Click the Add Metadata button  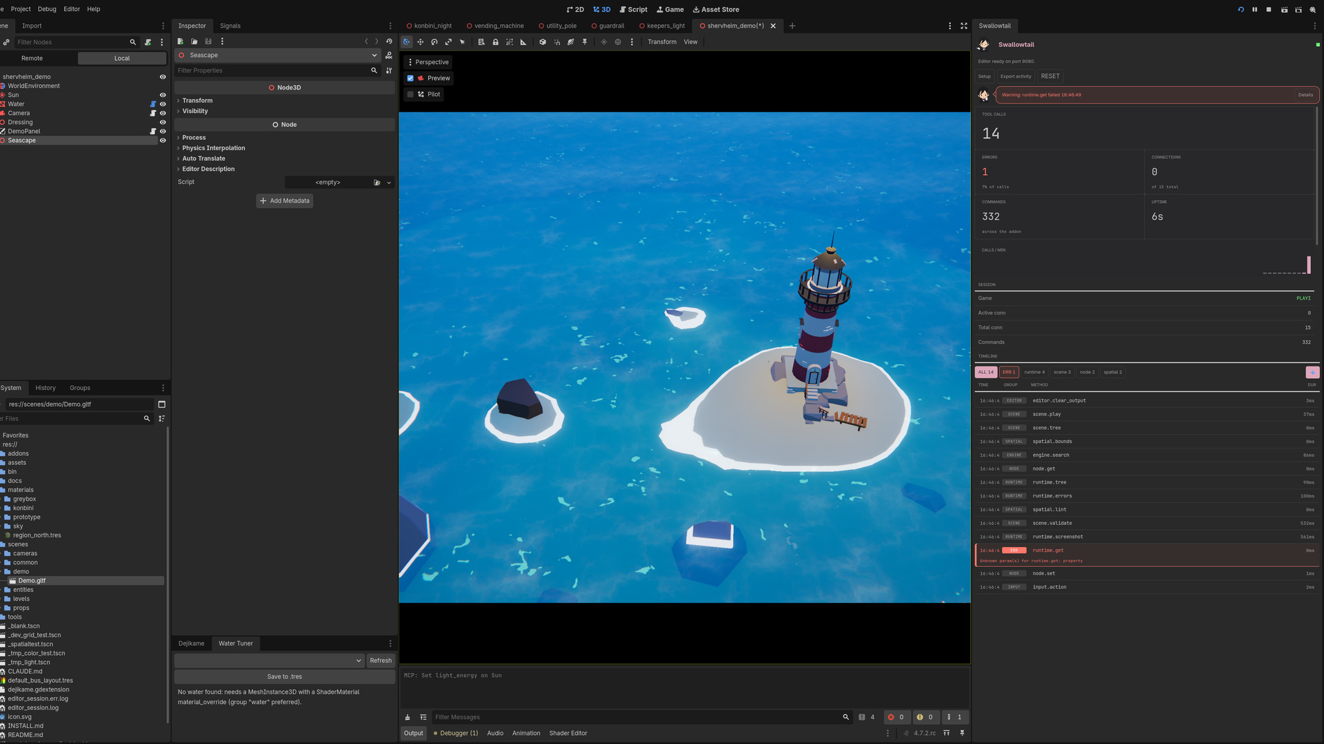[x=285, y=200]
